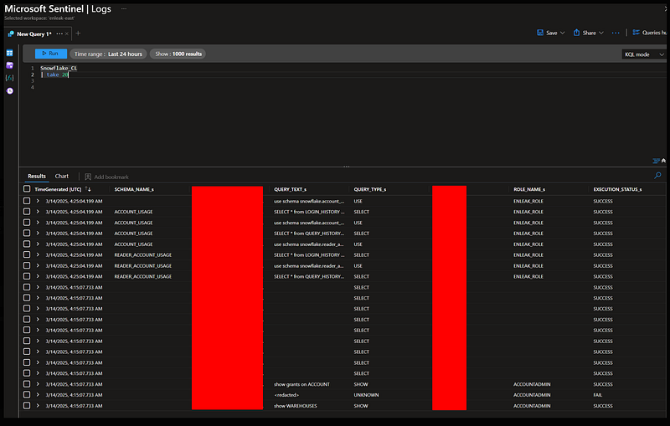670x426 pixels.
Task: Collapse the query editor with the up arrows
Action: click(x=663, y=161)
